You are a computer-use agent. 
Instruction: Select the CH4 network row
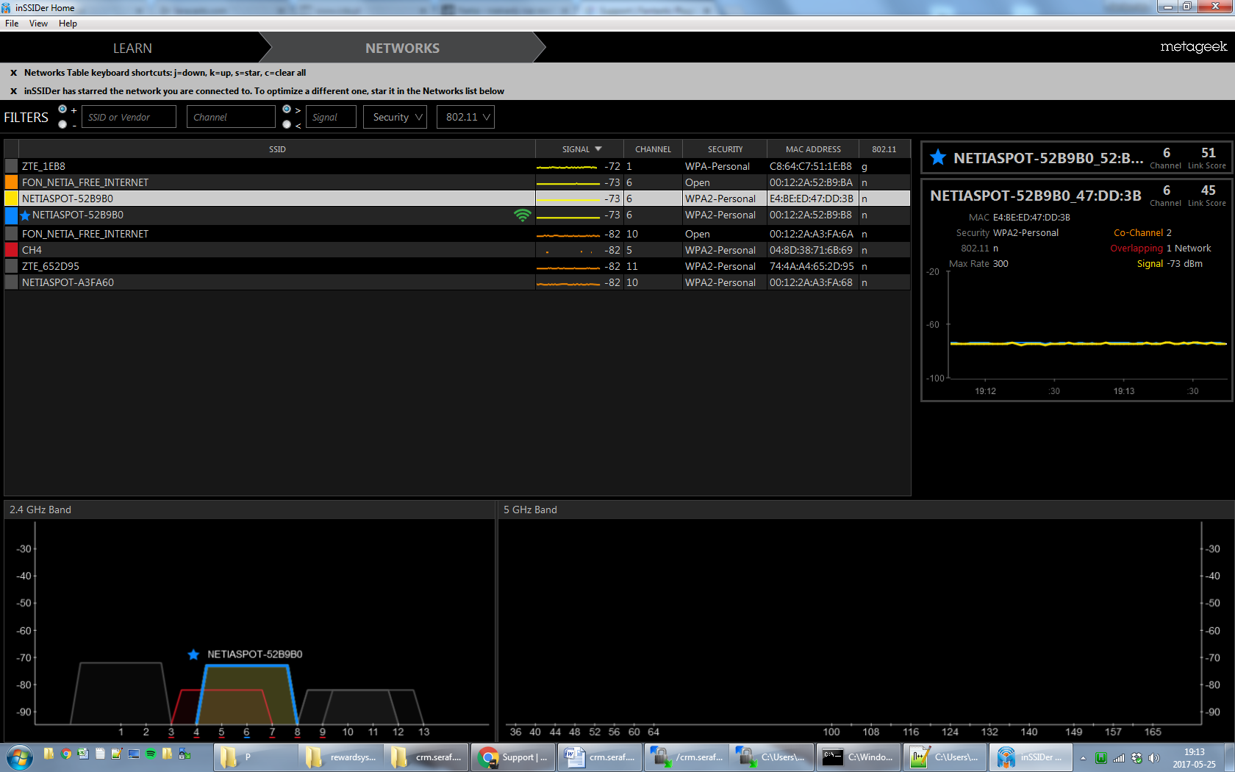pos(457,250)
